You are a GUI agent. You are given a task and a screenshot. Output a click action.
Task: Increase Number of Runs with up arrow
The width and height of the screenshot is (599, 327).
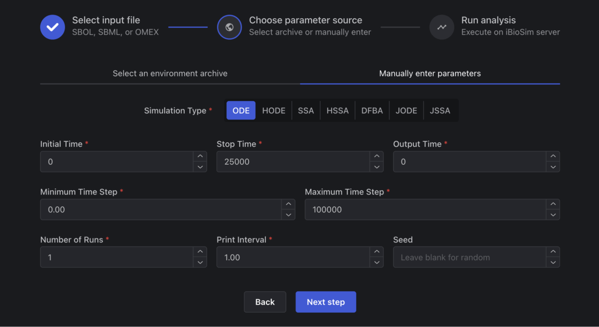pyautogui.click(x=200, y=252)
